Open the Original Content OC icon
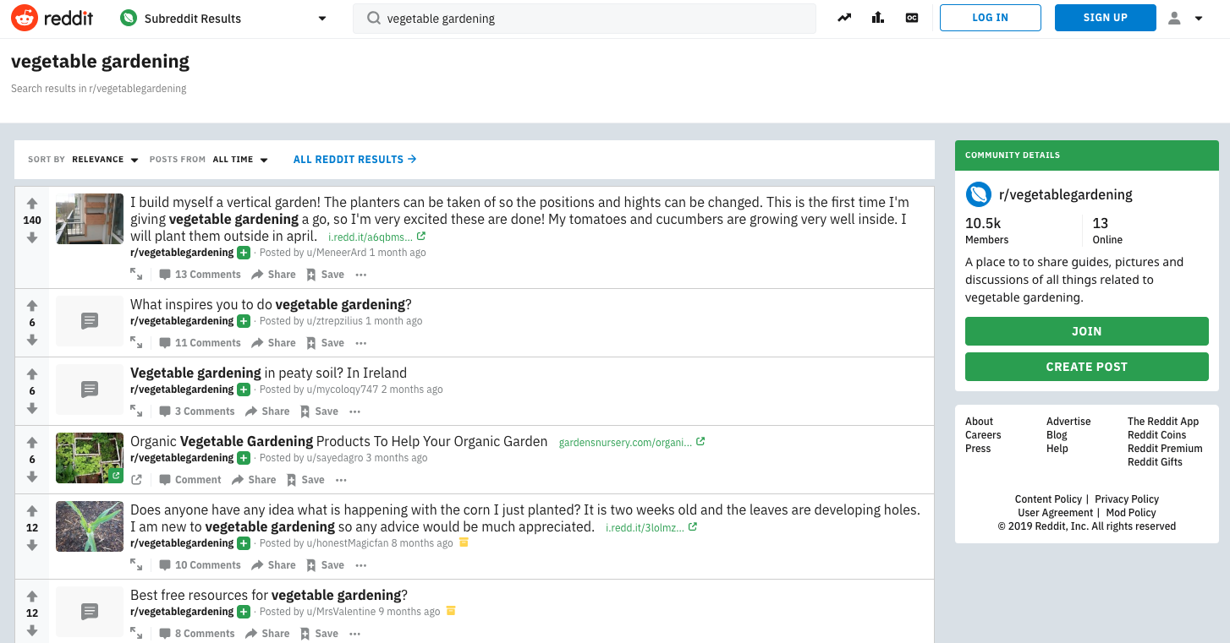Viewport: 1230px width, 643px height. [x=912, y=18]
